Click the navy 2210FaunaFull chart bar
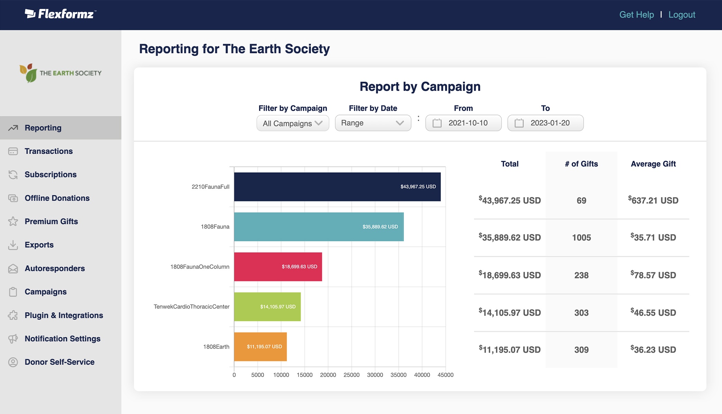 (x=337, y=187)
